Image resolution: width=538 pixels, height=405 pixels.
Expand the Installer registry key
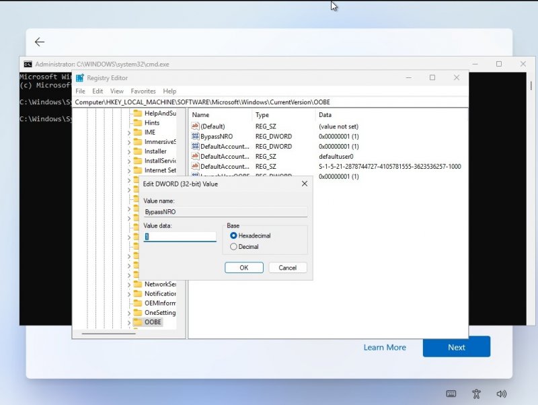[x=128, y=151]
